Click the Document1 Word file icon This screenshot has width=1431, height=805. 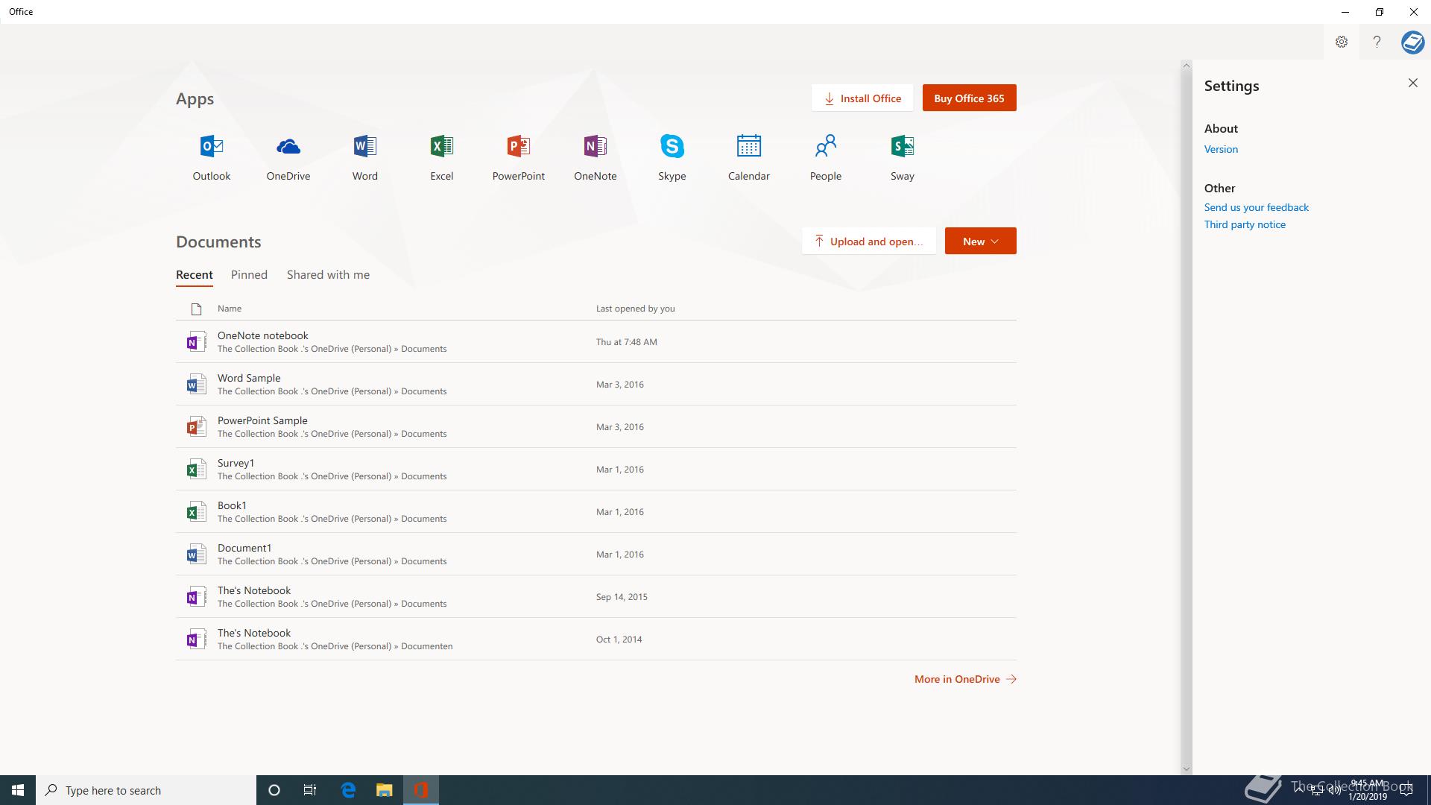(196, 554)
